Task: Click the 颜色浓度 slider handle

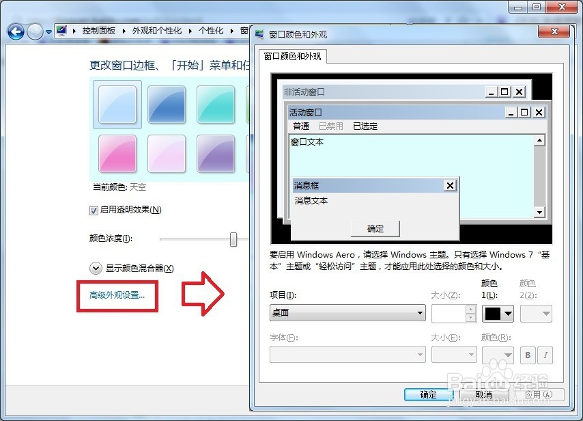Action: [233, 239]
